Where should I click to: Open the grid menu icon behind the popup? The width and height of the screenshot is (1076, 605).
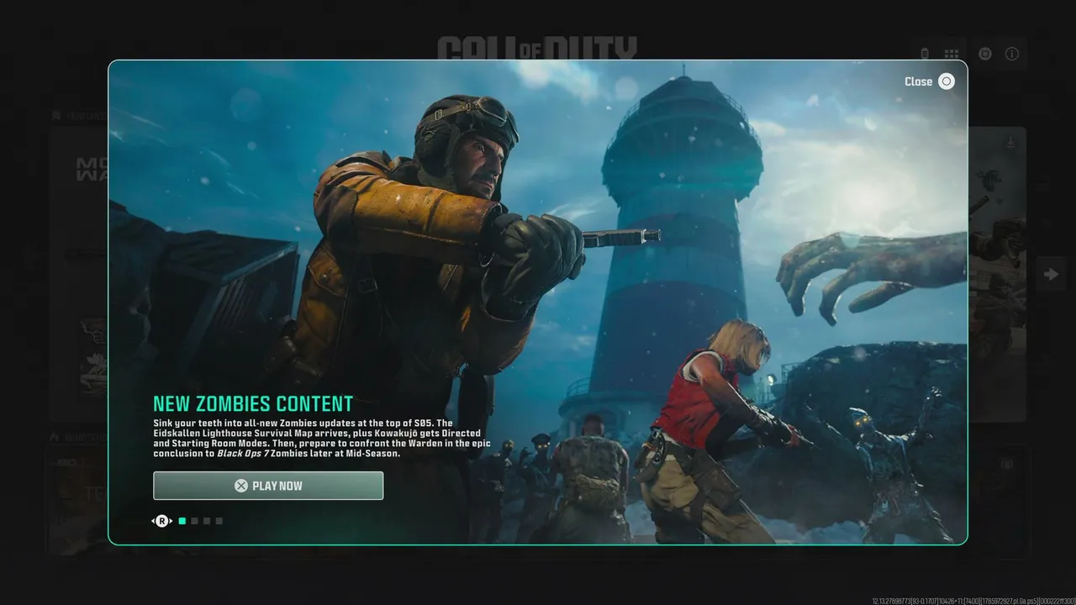[952, 54]
